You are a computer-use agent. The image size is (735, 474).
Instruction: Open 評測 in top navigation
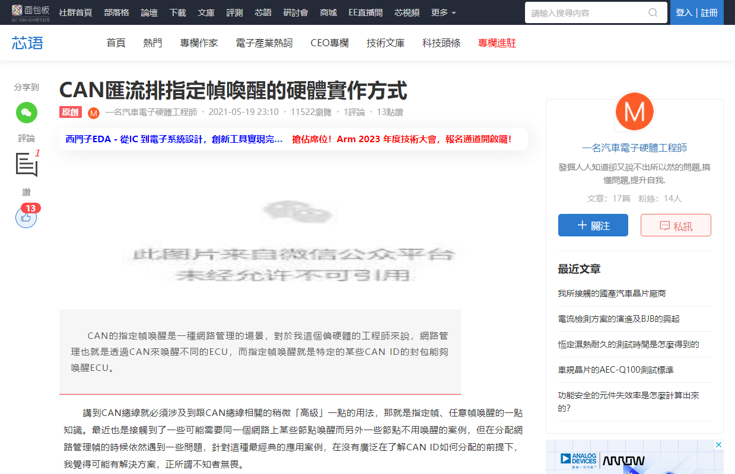(x=234, y=12)
